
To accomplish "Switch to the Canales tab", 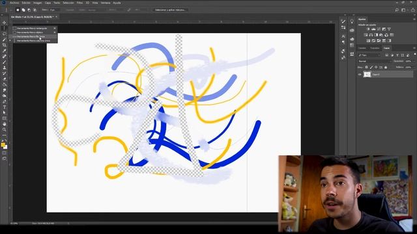I will click(362, 48).
